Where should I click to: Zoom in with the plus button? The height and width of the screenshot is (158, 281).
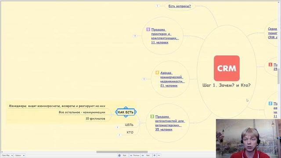154,155
